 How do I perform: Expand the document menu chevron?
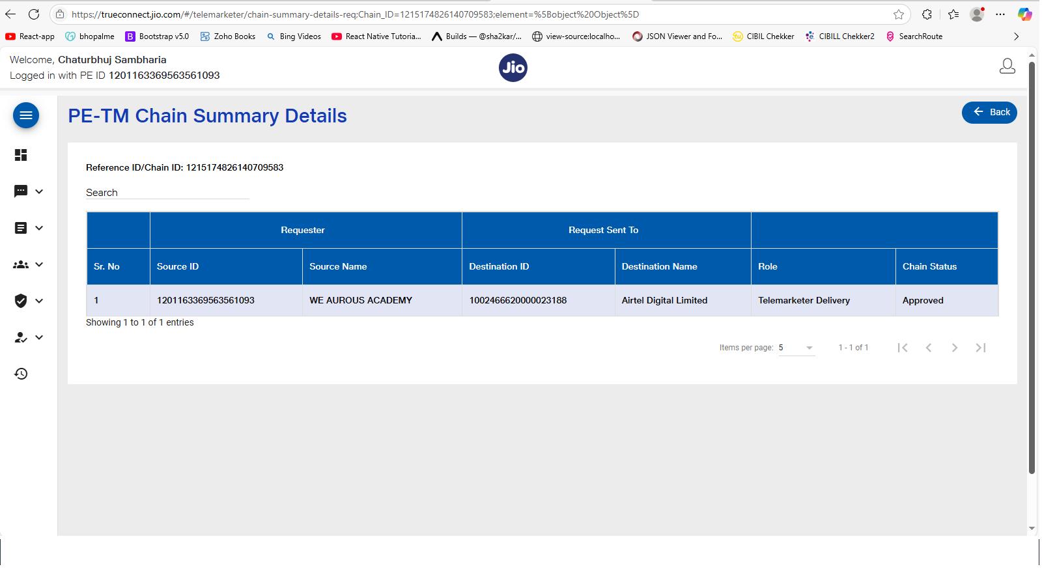coord(39,228)
